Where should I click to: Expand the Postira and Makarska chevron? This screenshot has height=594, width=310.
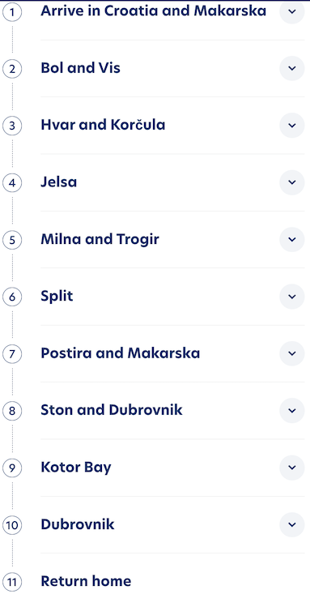coord(292,353)
